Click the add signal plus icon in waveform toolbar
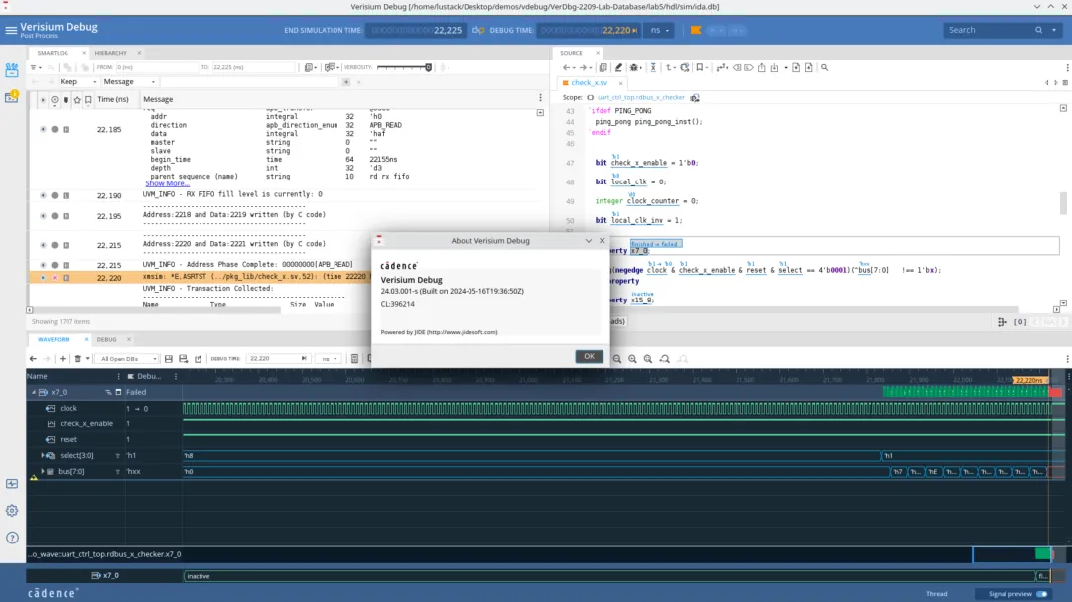The height and width of the screenshot is (602, 1072). [63, 359]
